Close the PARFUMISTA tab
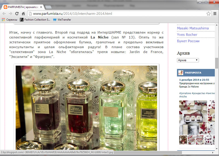The image size is (219, 156). (41, 7)
